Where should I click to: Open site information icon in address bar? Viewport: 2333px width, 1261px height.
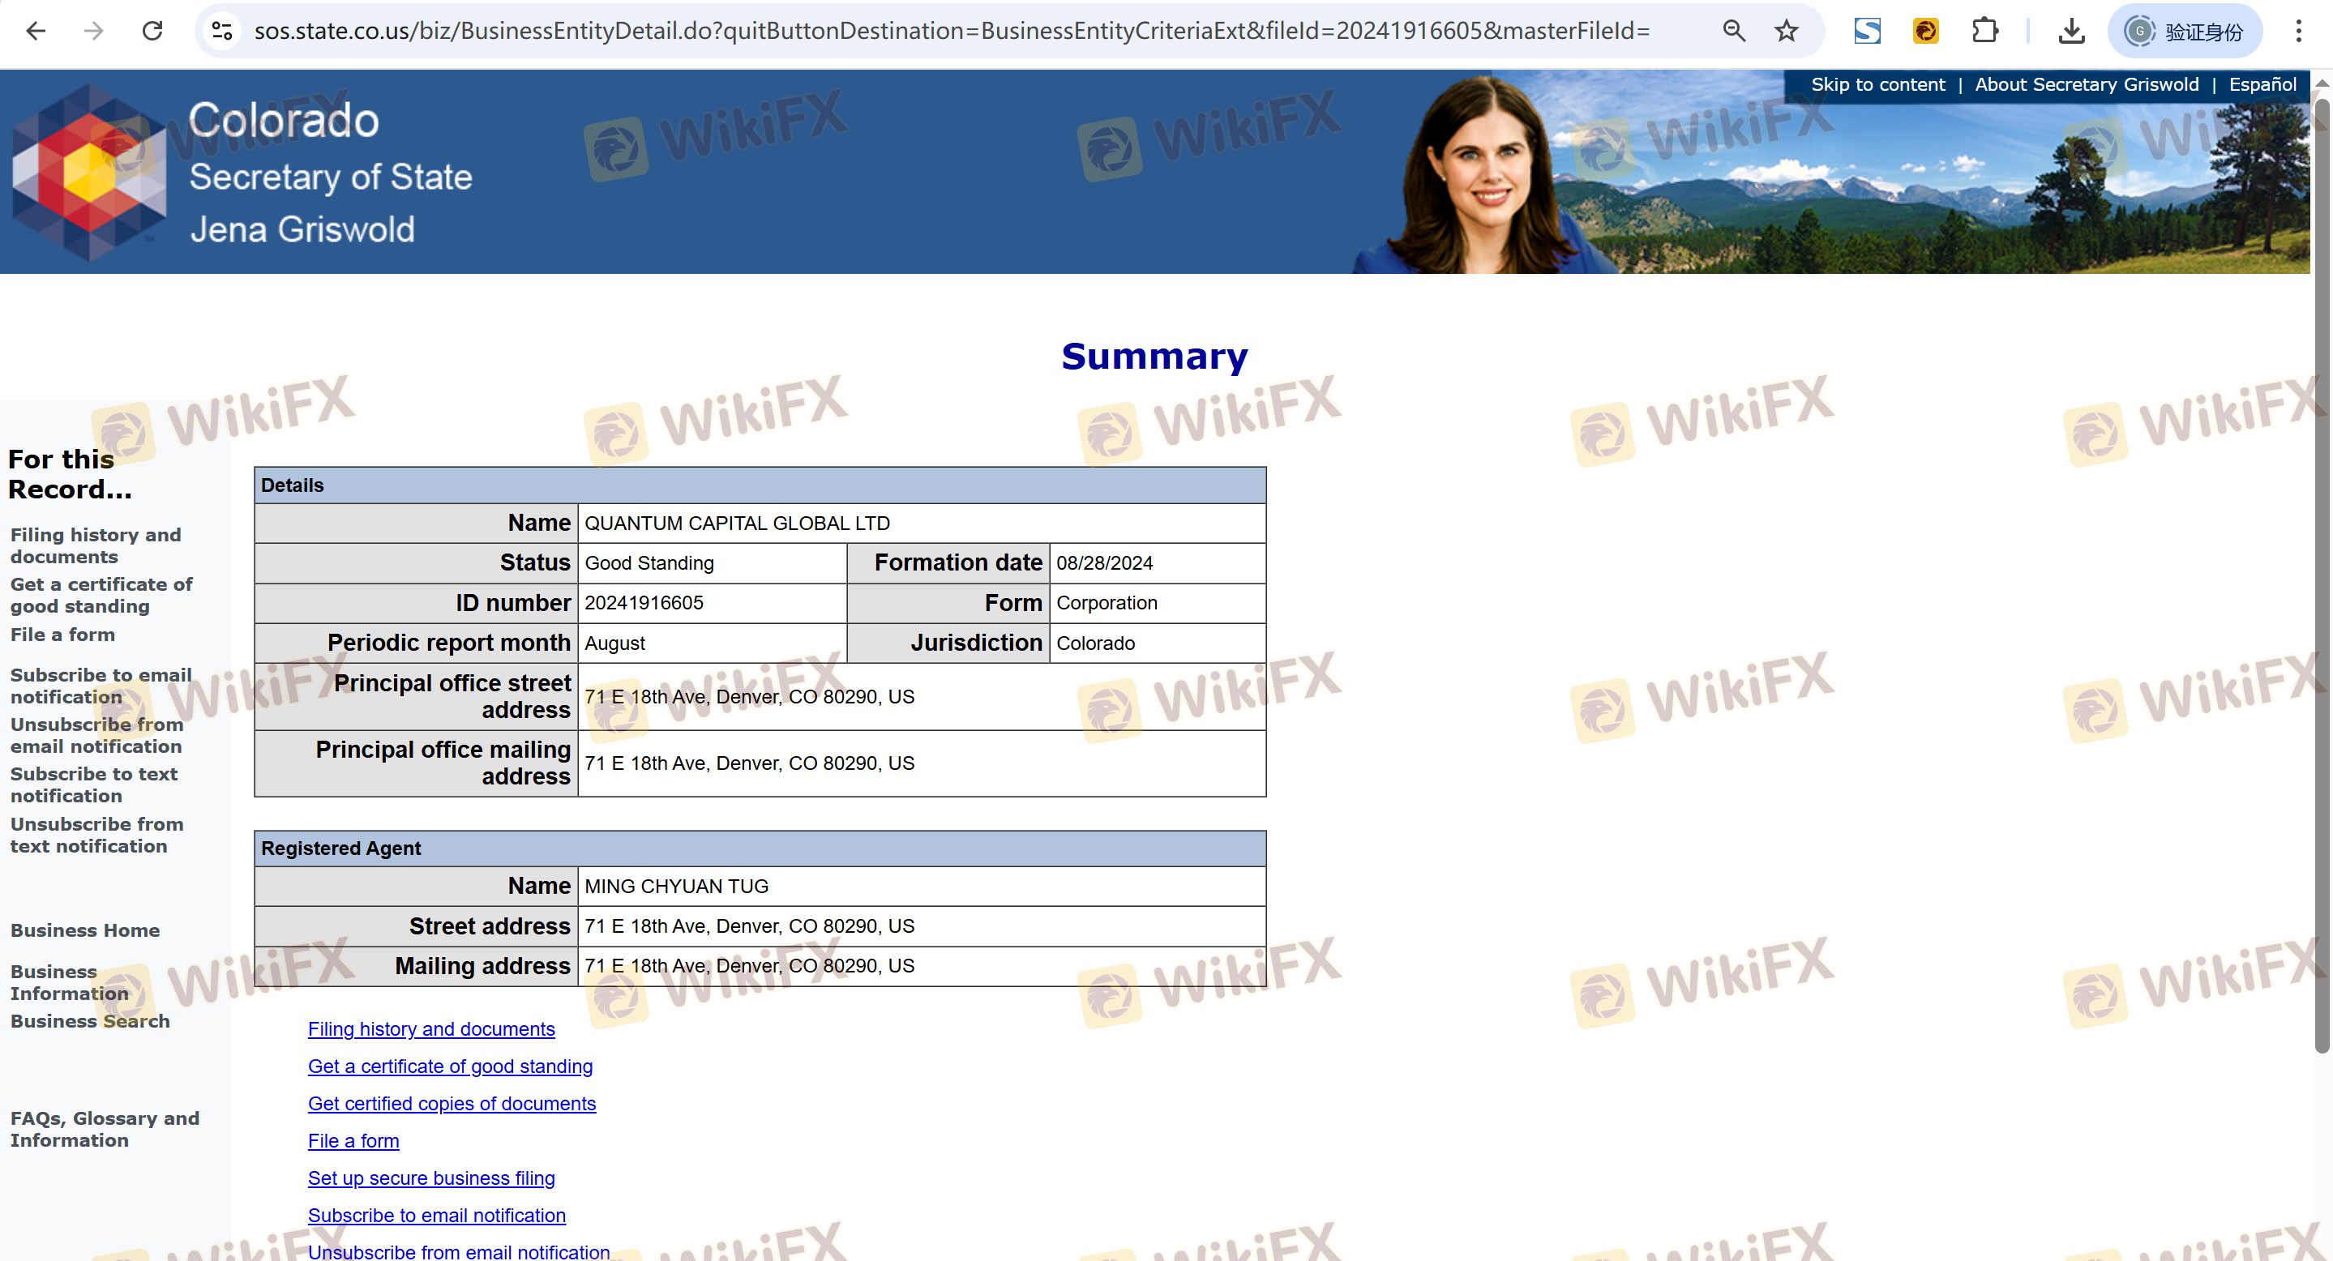point(222,32)
